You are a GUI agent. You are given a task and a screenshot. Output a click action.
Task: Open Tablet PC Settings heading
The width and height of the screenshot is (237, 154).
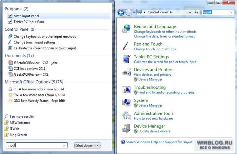pos(151,57)
